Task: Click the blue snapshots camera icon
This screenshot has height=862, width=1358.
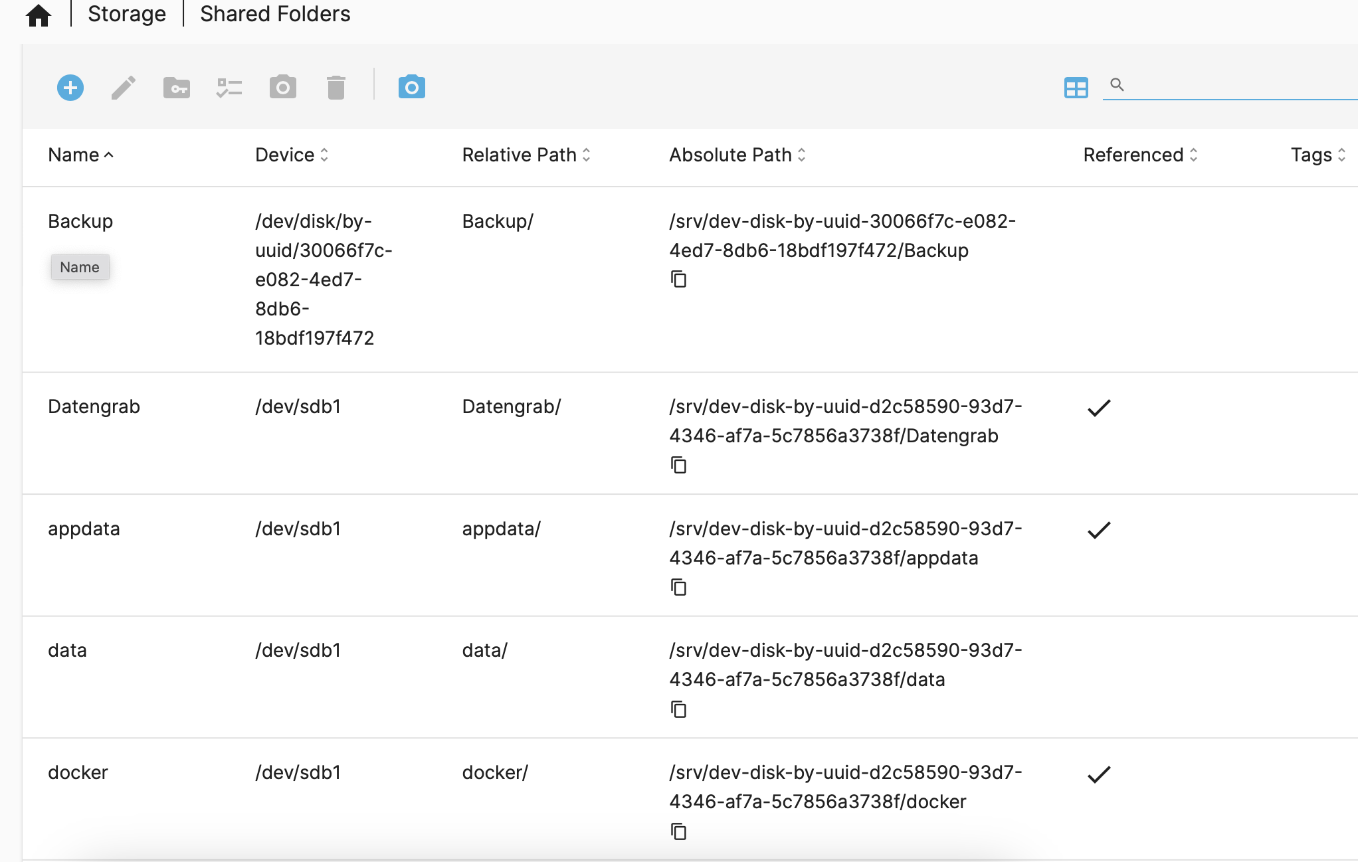Action: 412,88
